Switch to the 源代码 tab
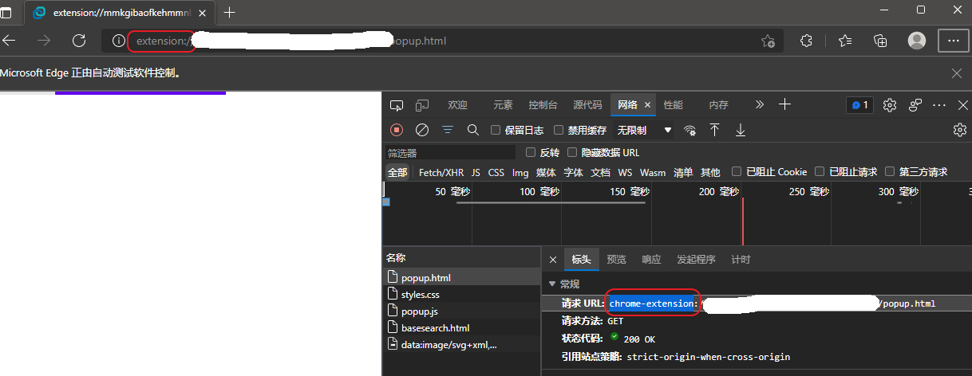972x376 pixels. coord(587,105)
